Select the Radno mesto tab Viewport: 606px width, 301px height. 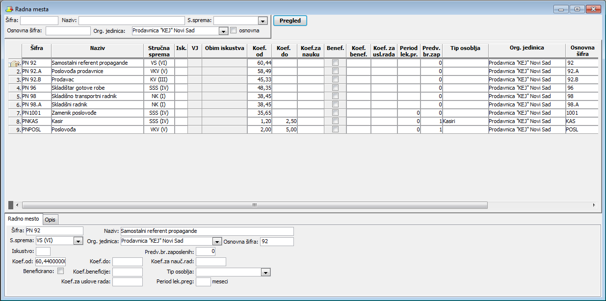[23, 219]
